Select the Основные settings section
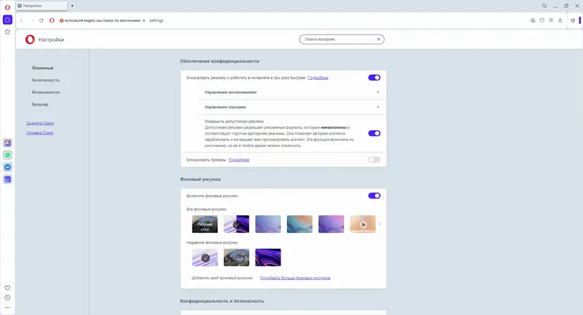 [x=43, y=68]
